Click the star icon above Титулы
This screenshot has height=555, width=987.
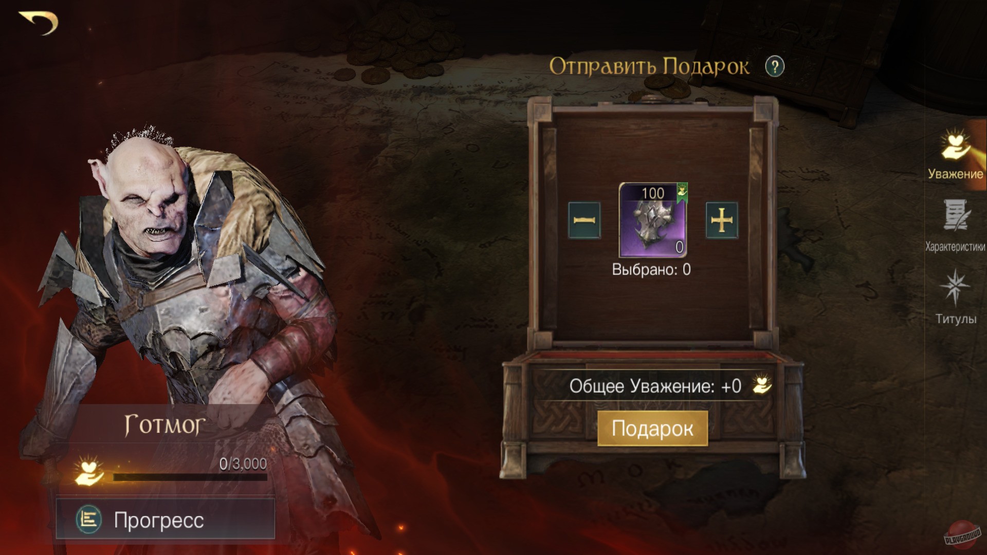click(x=955, y=287)
